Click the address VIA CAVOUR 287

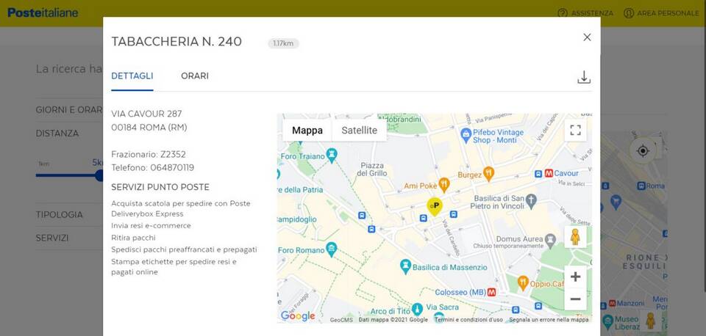coord(147,114)
